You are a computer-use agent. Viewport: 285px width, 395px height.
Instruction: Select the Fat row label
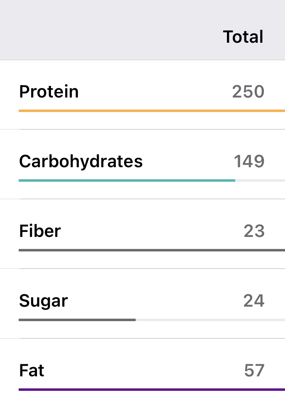(x=32, y=371)
